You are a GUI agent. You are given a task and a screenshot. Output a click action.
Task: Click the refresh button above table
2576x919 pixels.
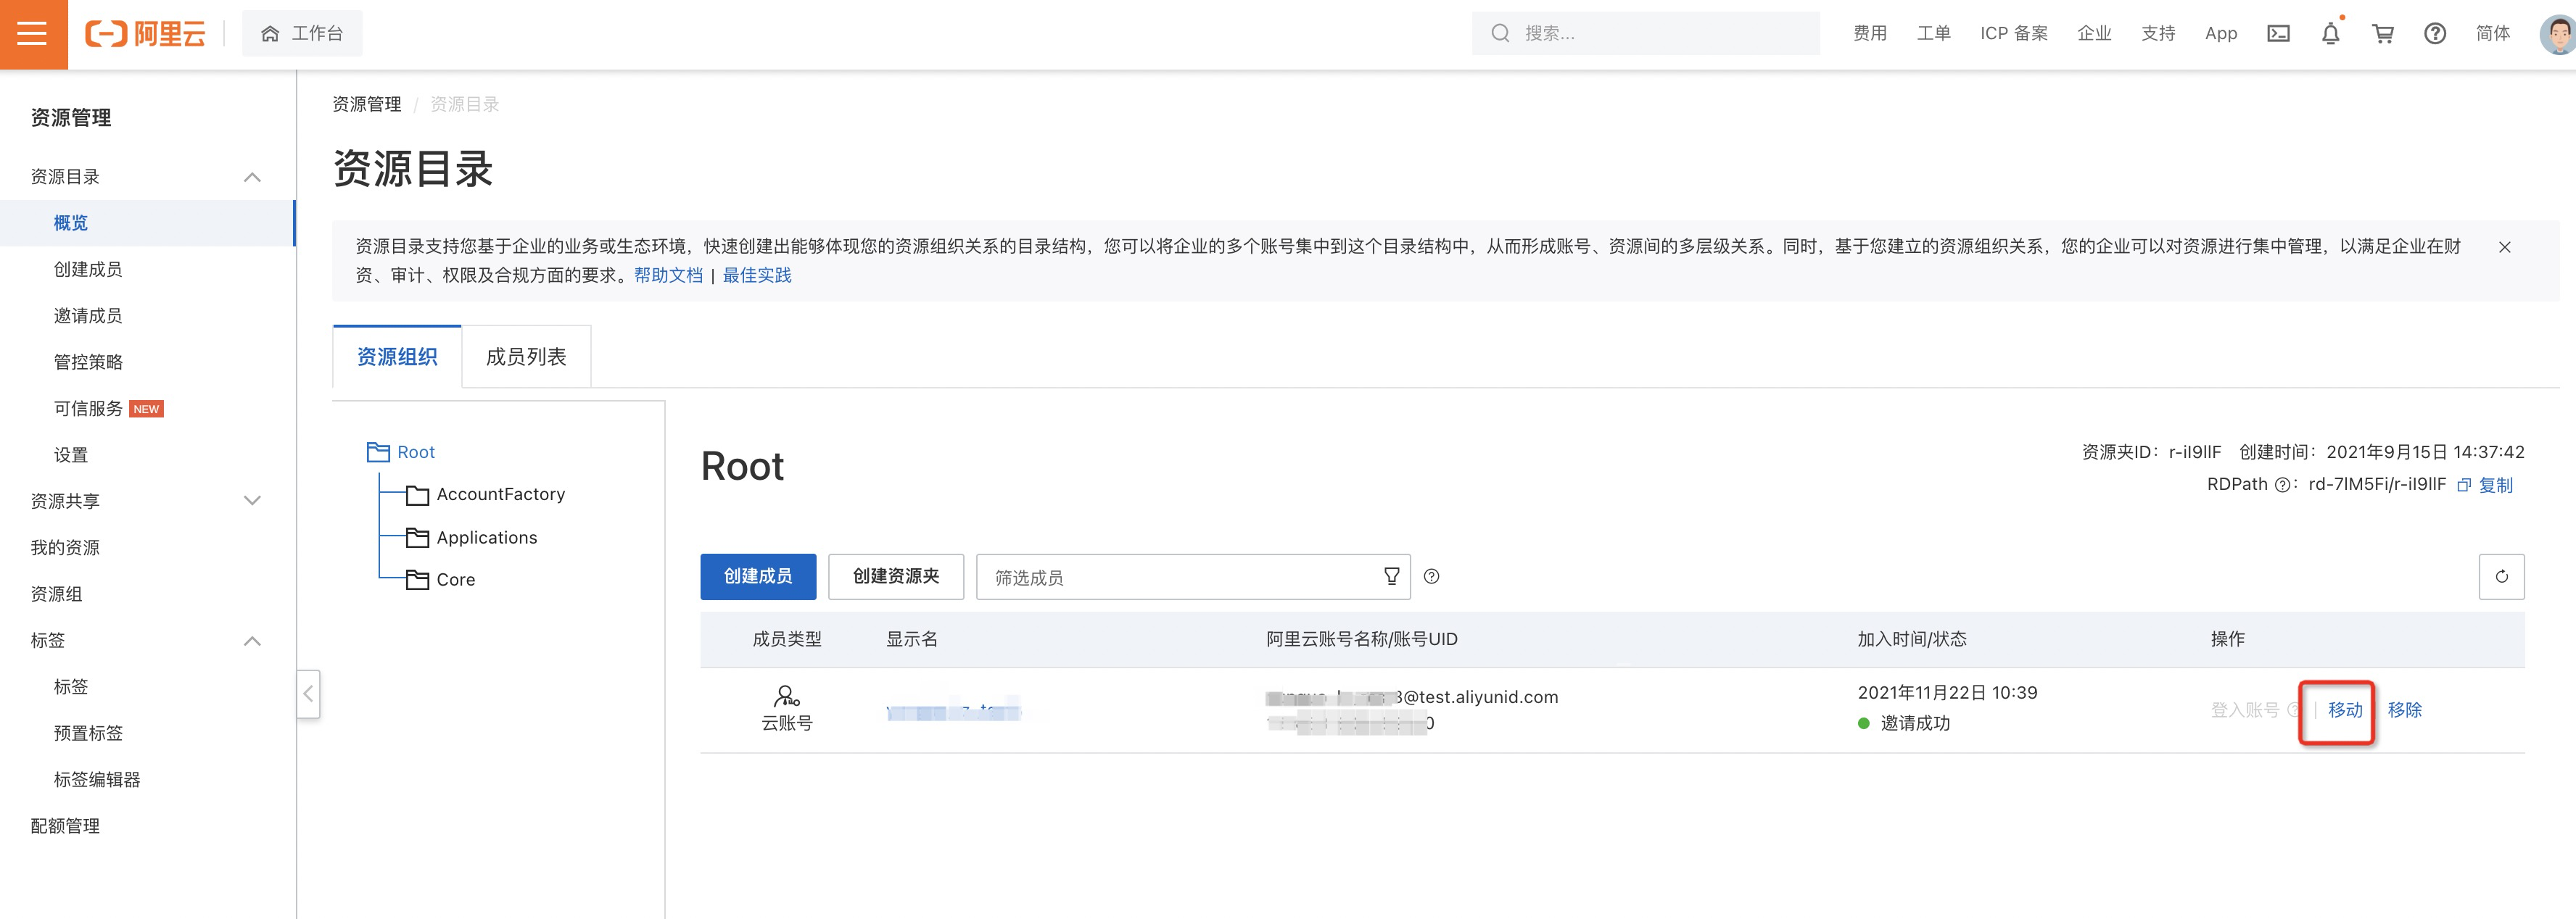(x=2501, y=576)
